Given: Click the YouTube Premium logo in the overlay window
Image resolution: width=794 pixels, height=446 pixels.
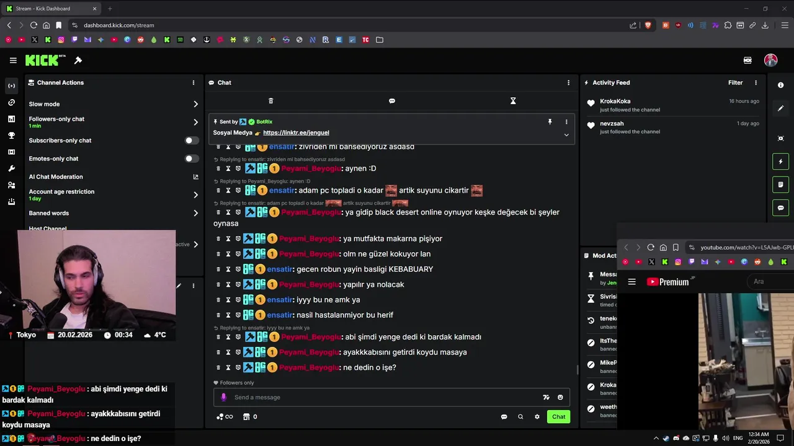Looking at the screenshot, I should tap(667, 282).
